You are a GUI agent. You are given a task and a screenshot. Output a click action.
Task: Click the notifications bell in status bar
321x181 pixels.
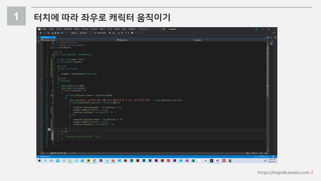(x=274, y=157)
